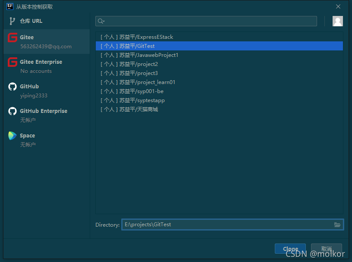Select Space in sidebar
This screenshot has width=352, height=262.
point(47,140)
